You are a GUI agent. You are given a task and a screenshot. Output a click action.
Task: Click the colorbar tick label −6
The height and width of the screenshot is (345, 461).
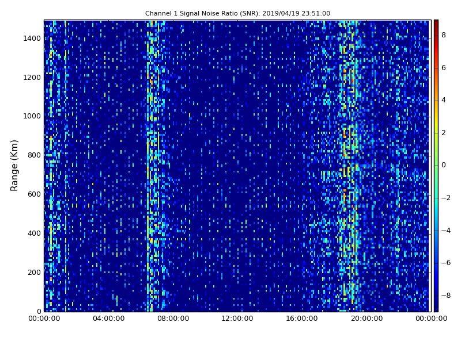coord(446,263)
